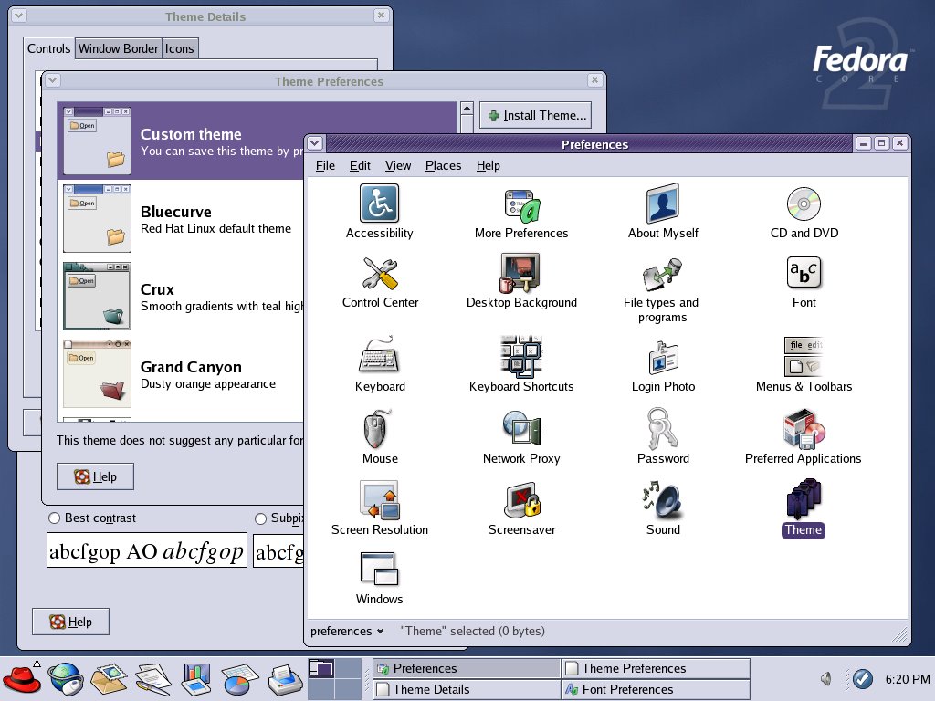Open the Desktop Background icon
The image size is (935, 701).
[520, 273]
